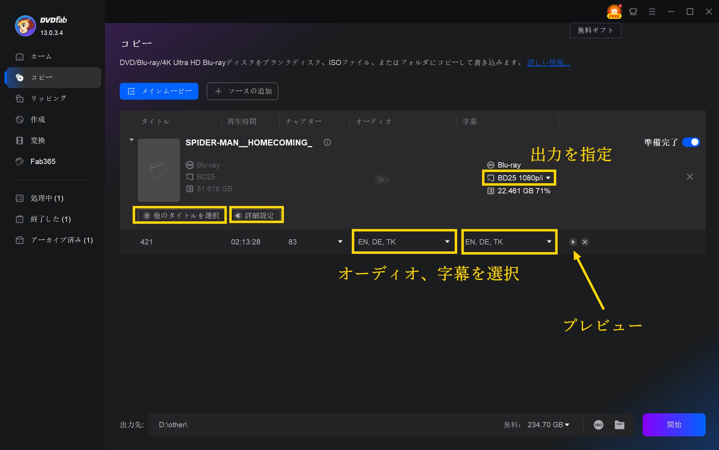Click version number 13.0.3.4

[51, 33]
